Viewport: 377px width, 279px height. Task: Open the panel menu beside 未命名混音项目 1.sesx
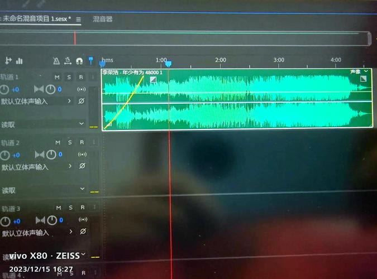click(x=78, y=19)
